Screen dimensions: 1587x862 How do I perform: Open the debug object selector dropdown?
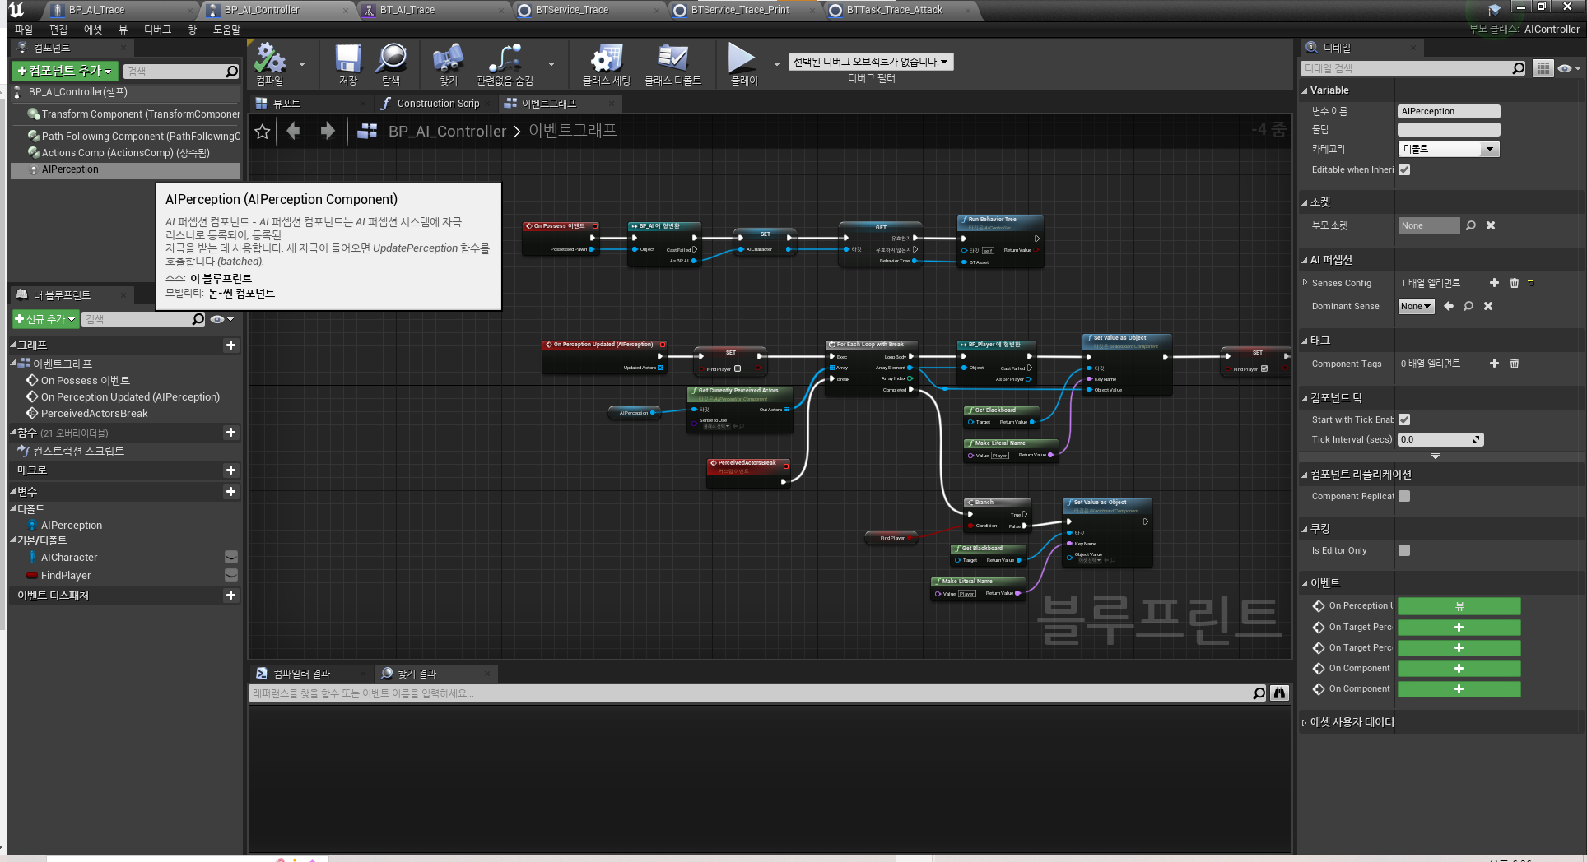tap(871, 62)
